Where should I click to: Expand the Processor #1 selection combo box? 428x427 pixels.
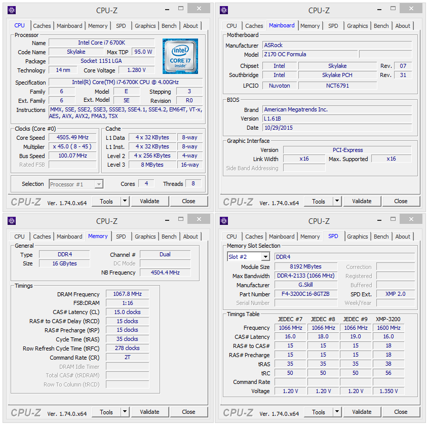[99, 184]
